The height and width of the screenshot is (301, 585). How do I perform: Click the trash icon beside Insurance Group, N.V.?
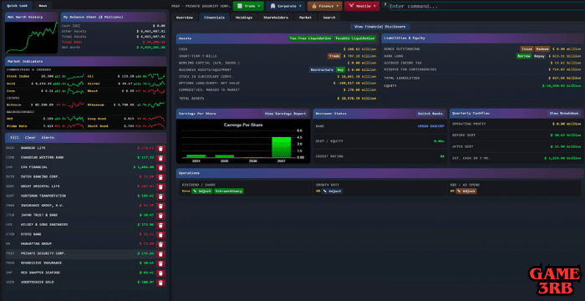(x=160, y=207)
